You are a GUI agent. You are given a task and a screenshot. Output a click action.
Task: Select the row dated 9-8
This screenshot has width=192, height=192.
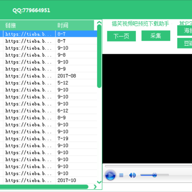pos(49,55)
